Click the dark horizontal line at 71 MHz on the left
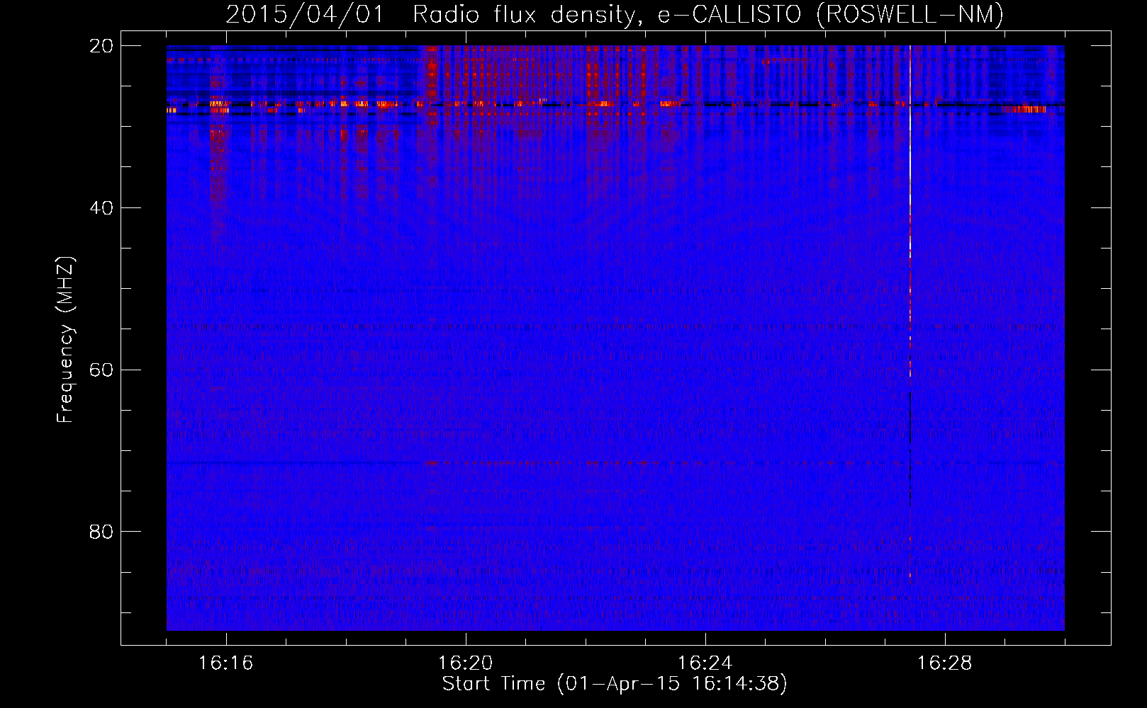Screen dimensions: 1147x708 point(284,463)
